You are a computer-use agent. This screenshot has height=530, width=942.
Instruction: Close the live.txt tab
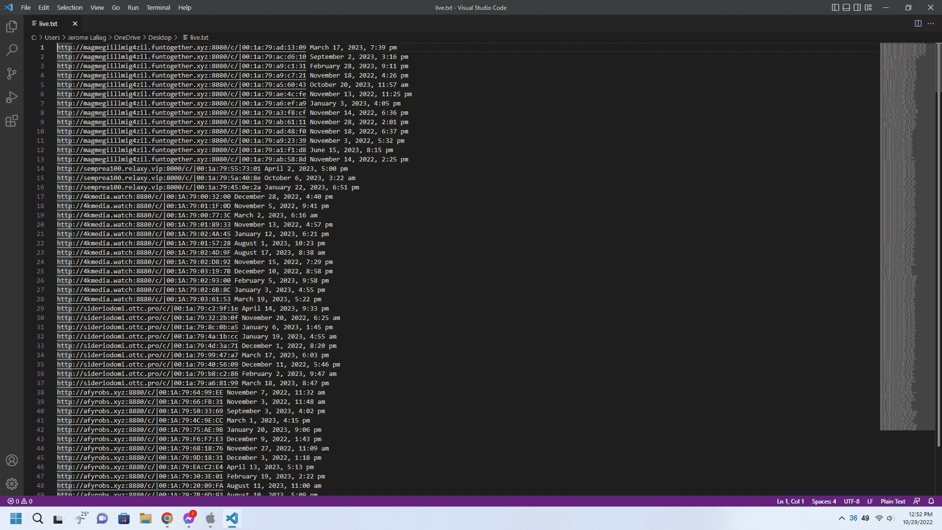[x=75, y=24]
